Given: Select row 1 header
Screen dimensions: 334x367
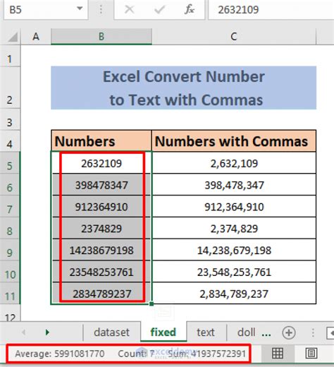Looking at the screenshot, I should click(10, 56).
